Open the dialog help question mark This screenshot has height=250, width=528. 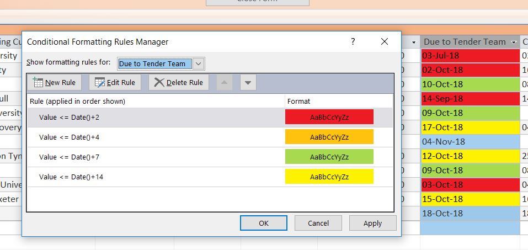353,41
